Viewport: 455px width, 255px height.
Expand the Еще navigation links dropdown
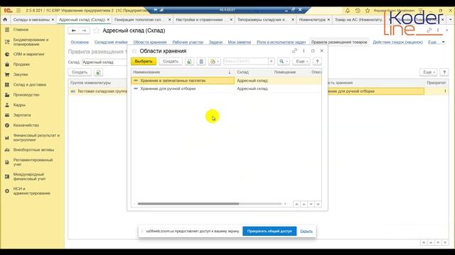437,42
